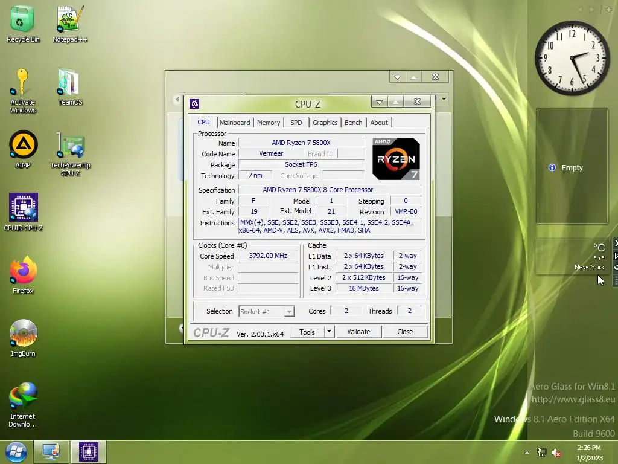Click the empty Bus Speed field

[268, 277]
